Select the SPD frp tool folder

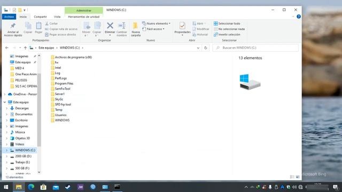61,105
